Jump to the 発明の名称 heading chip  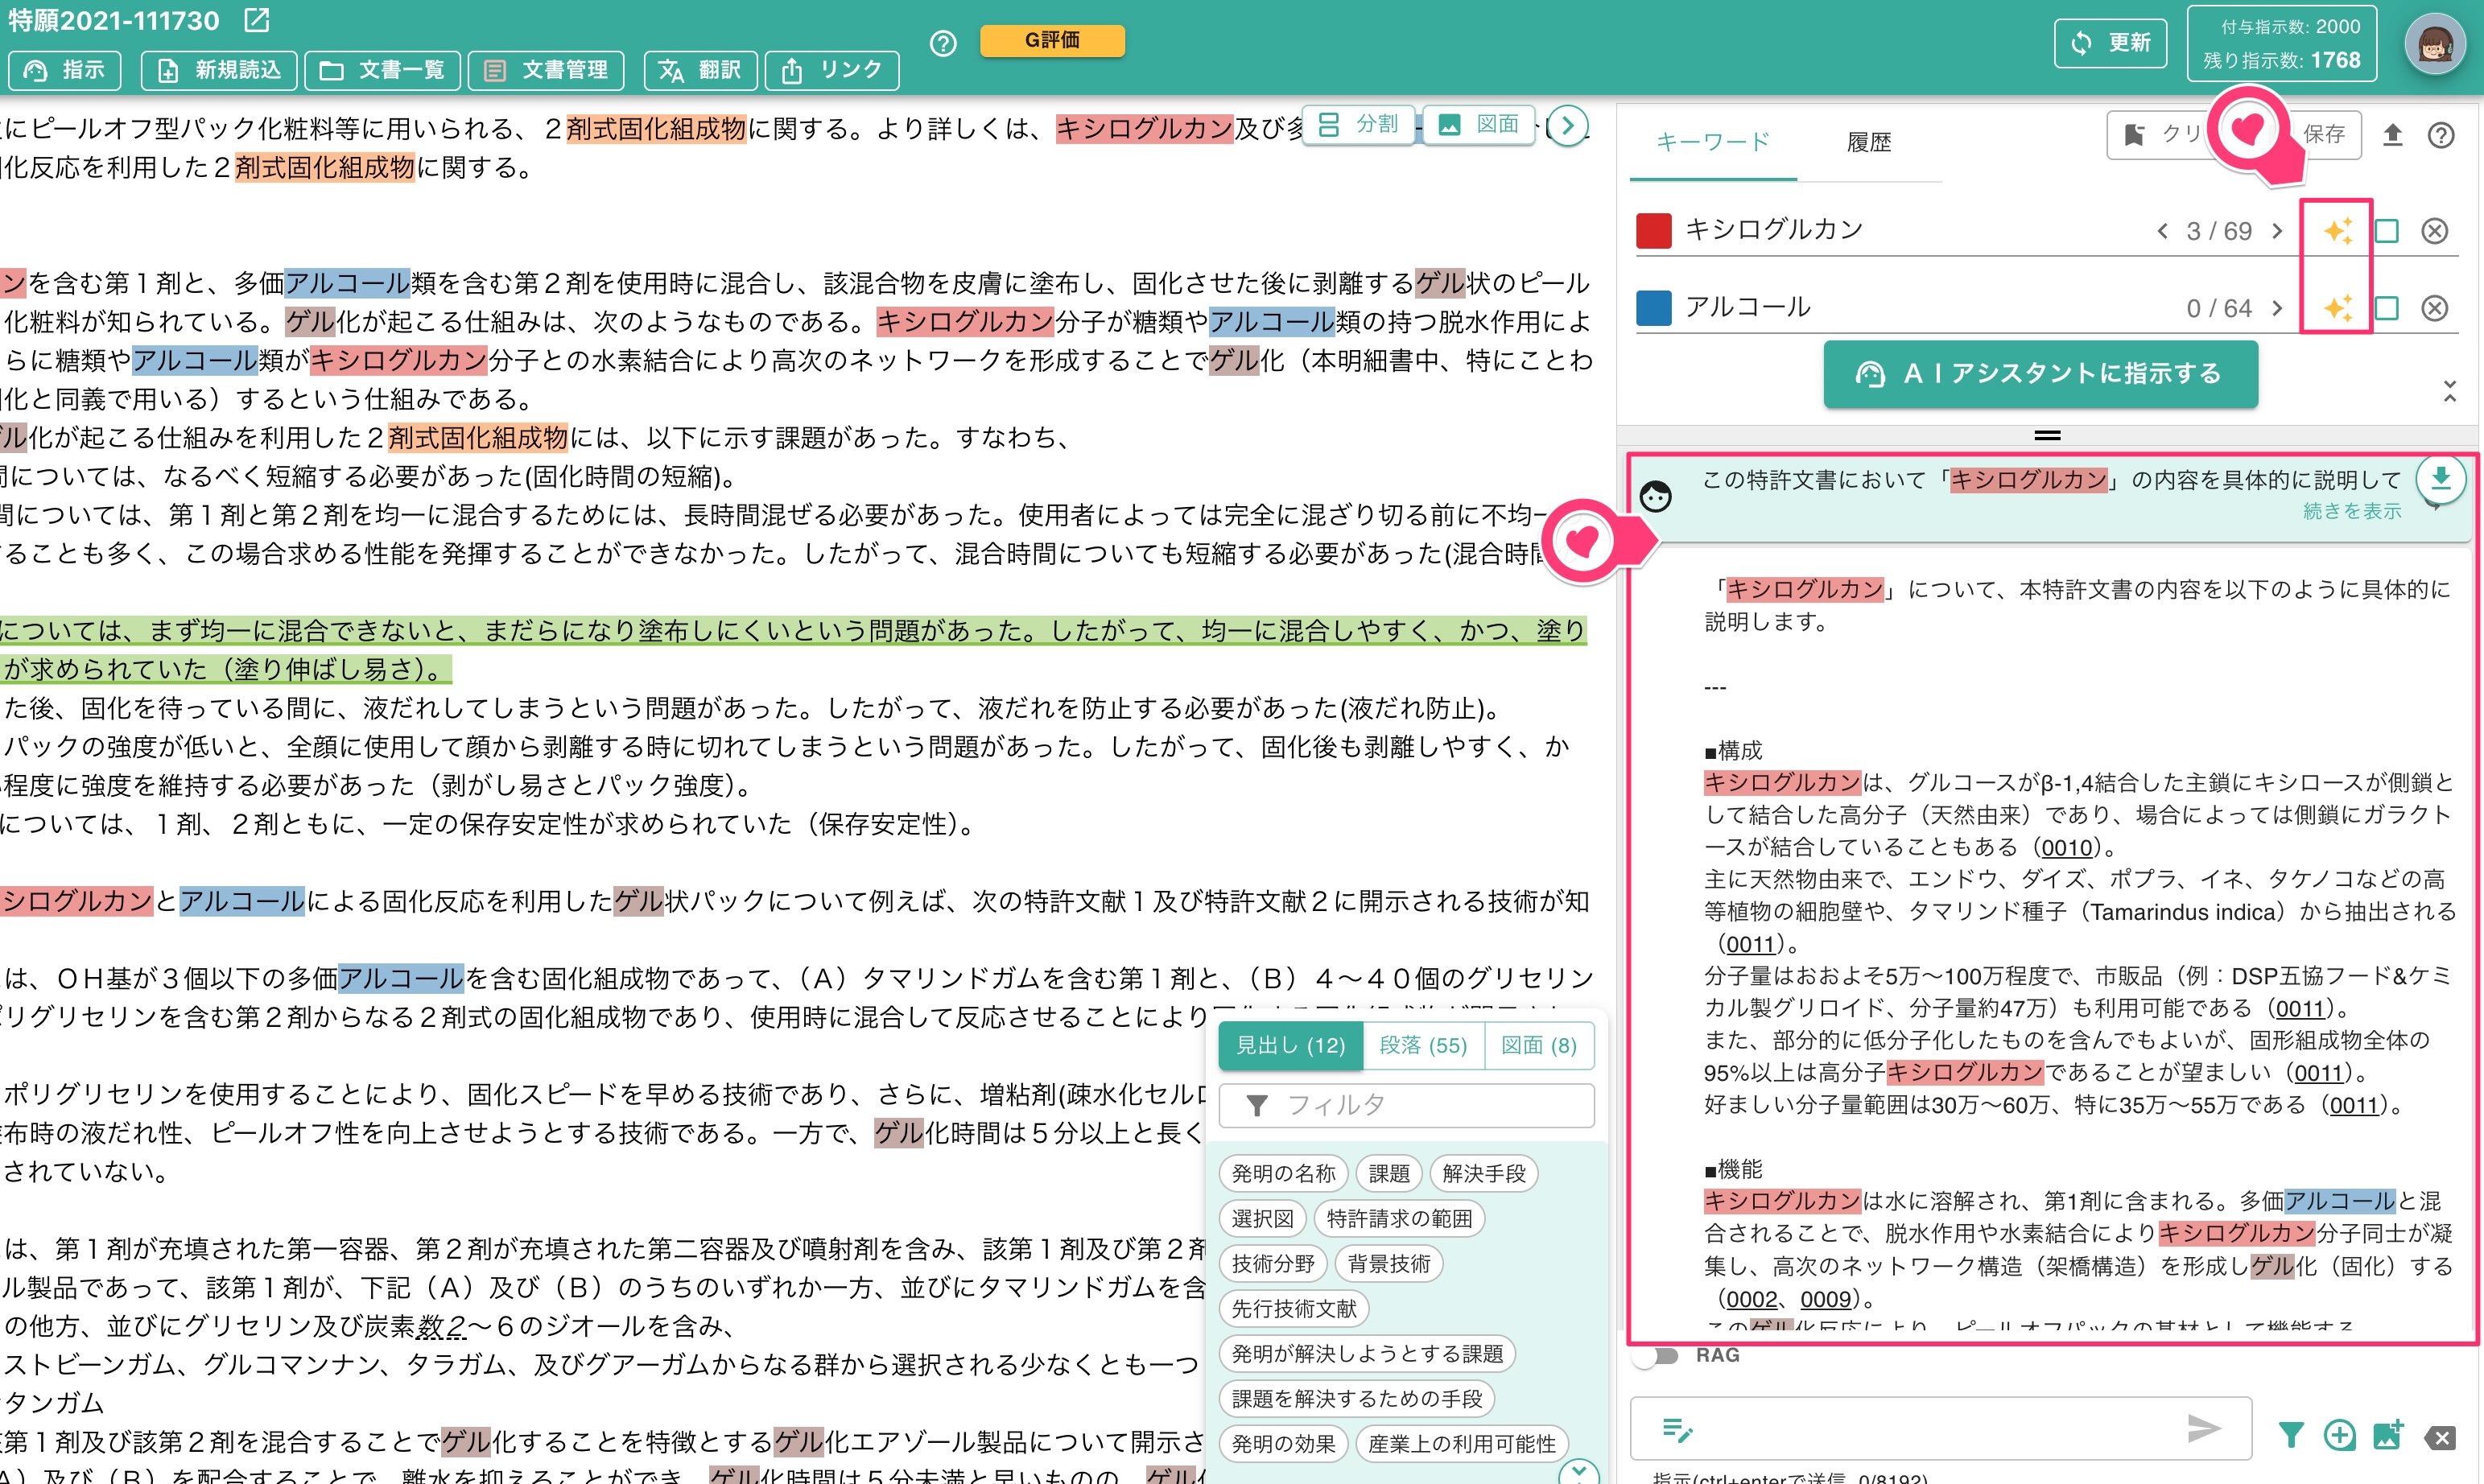pyautogui.click(x=1283, y=1173)
